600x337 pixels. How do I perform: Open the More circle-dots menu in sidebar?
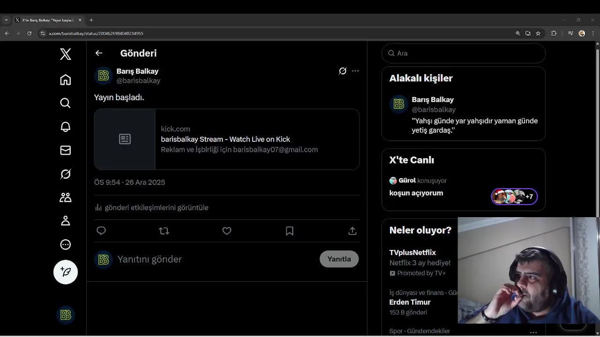click(66, 244)
